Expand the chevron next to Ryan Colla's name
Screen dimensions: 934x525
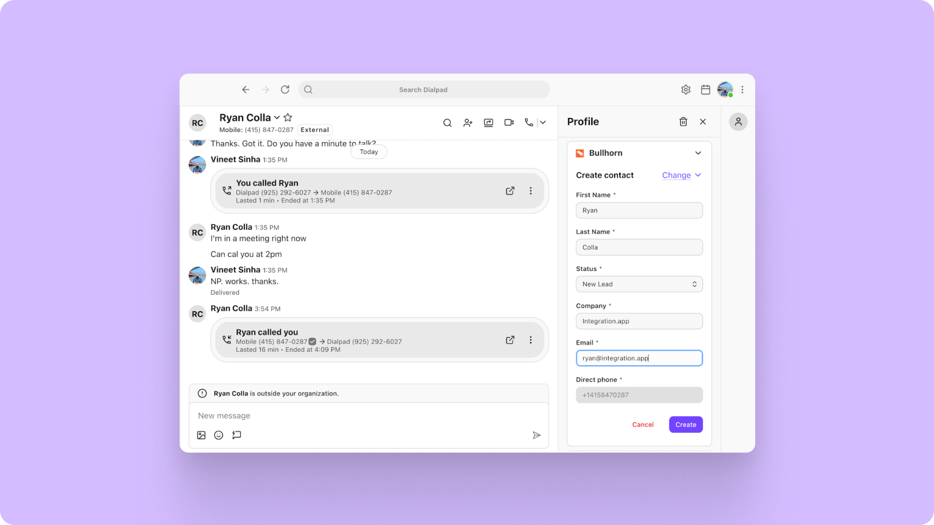coord(277,117)
